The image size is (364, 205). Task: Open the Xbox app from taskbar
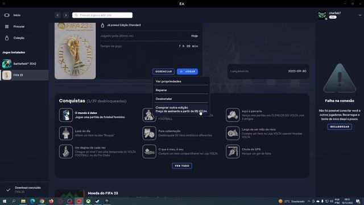tap(88, 201)
